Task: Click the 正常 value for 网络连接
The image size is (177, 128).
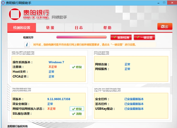Action: pos(127,64)
